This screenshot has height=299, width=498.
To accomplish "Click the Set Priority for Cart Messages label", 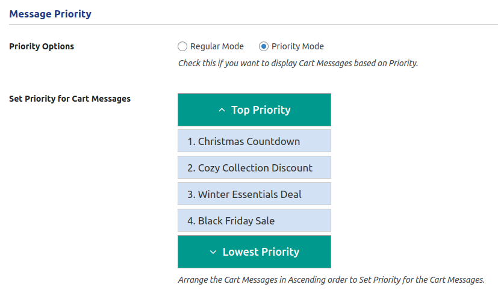I will point(70,98).
